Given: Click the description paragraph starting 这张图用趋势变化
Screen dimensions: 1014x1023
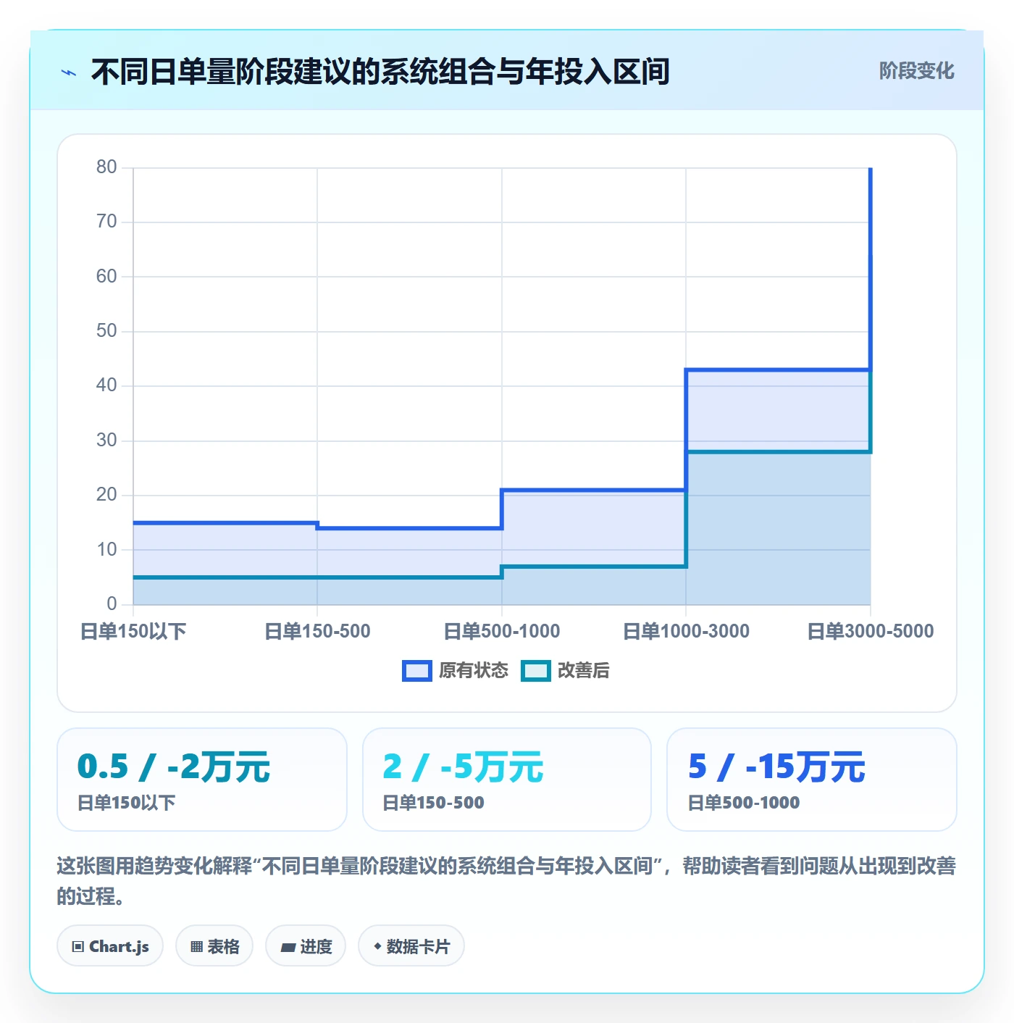Looking at the screenshot, I should [506, 881].
